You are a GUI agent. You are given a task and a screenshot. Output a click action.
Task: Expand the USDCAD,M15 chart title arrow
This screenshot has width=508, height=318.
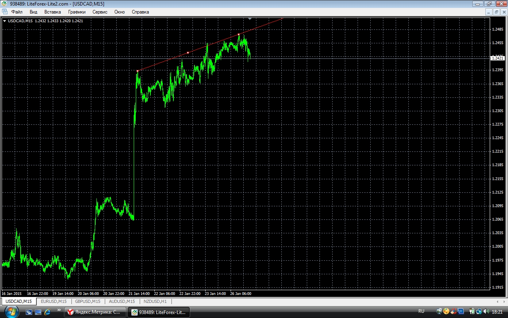(x=4, y=21)
